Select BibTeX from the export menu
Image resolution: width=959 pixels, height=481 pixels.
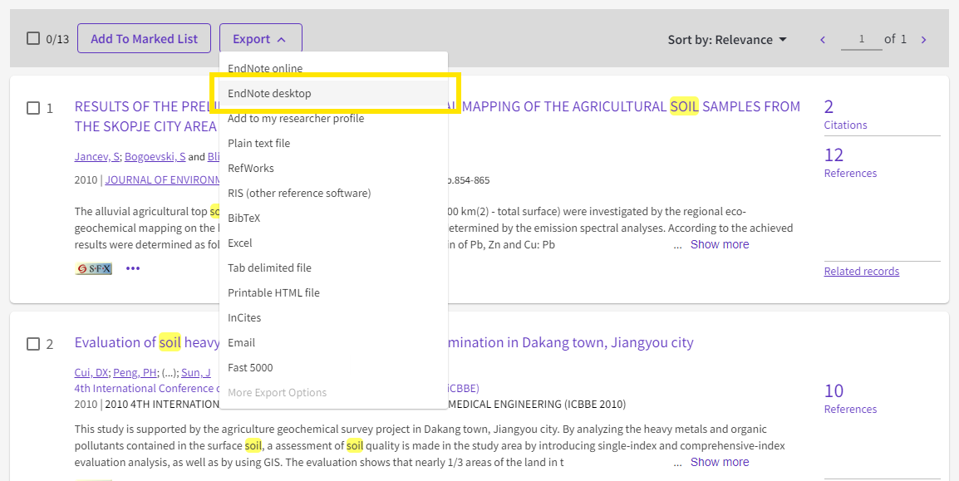coord(243,218)
